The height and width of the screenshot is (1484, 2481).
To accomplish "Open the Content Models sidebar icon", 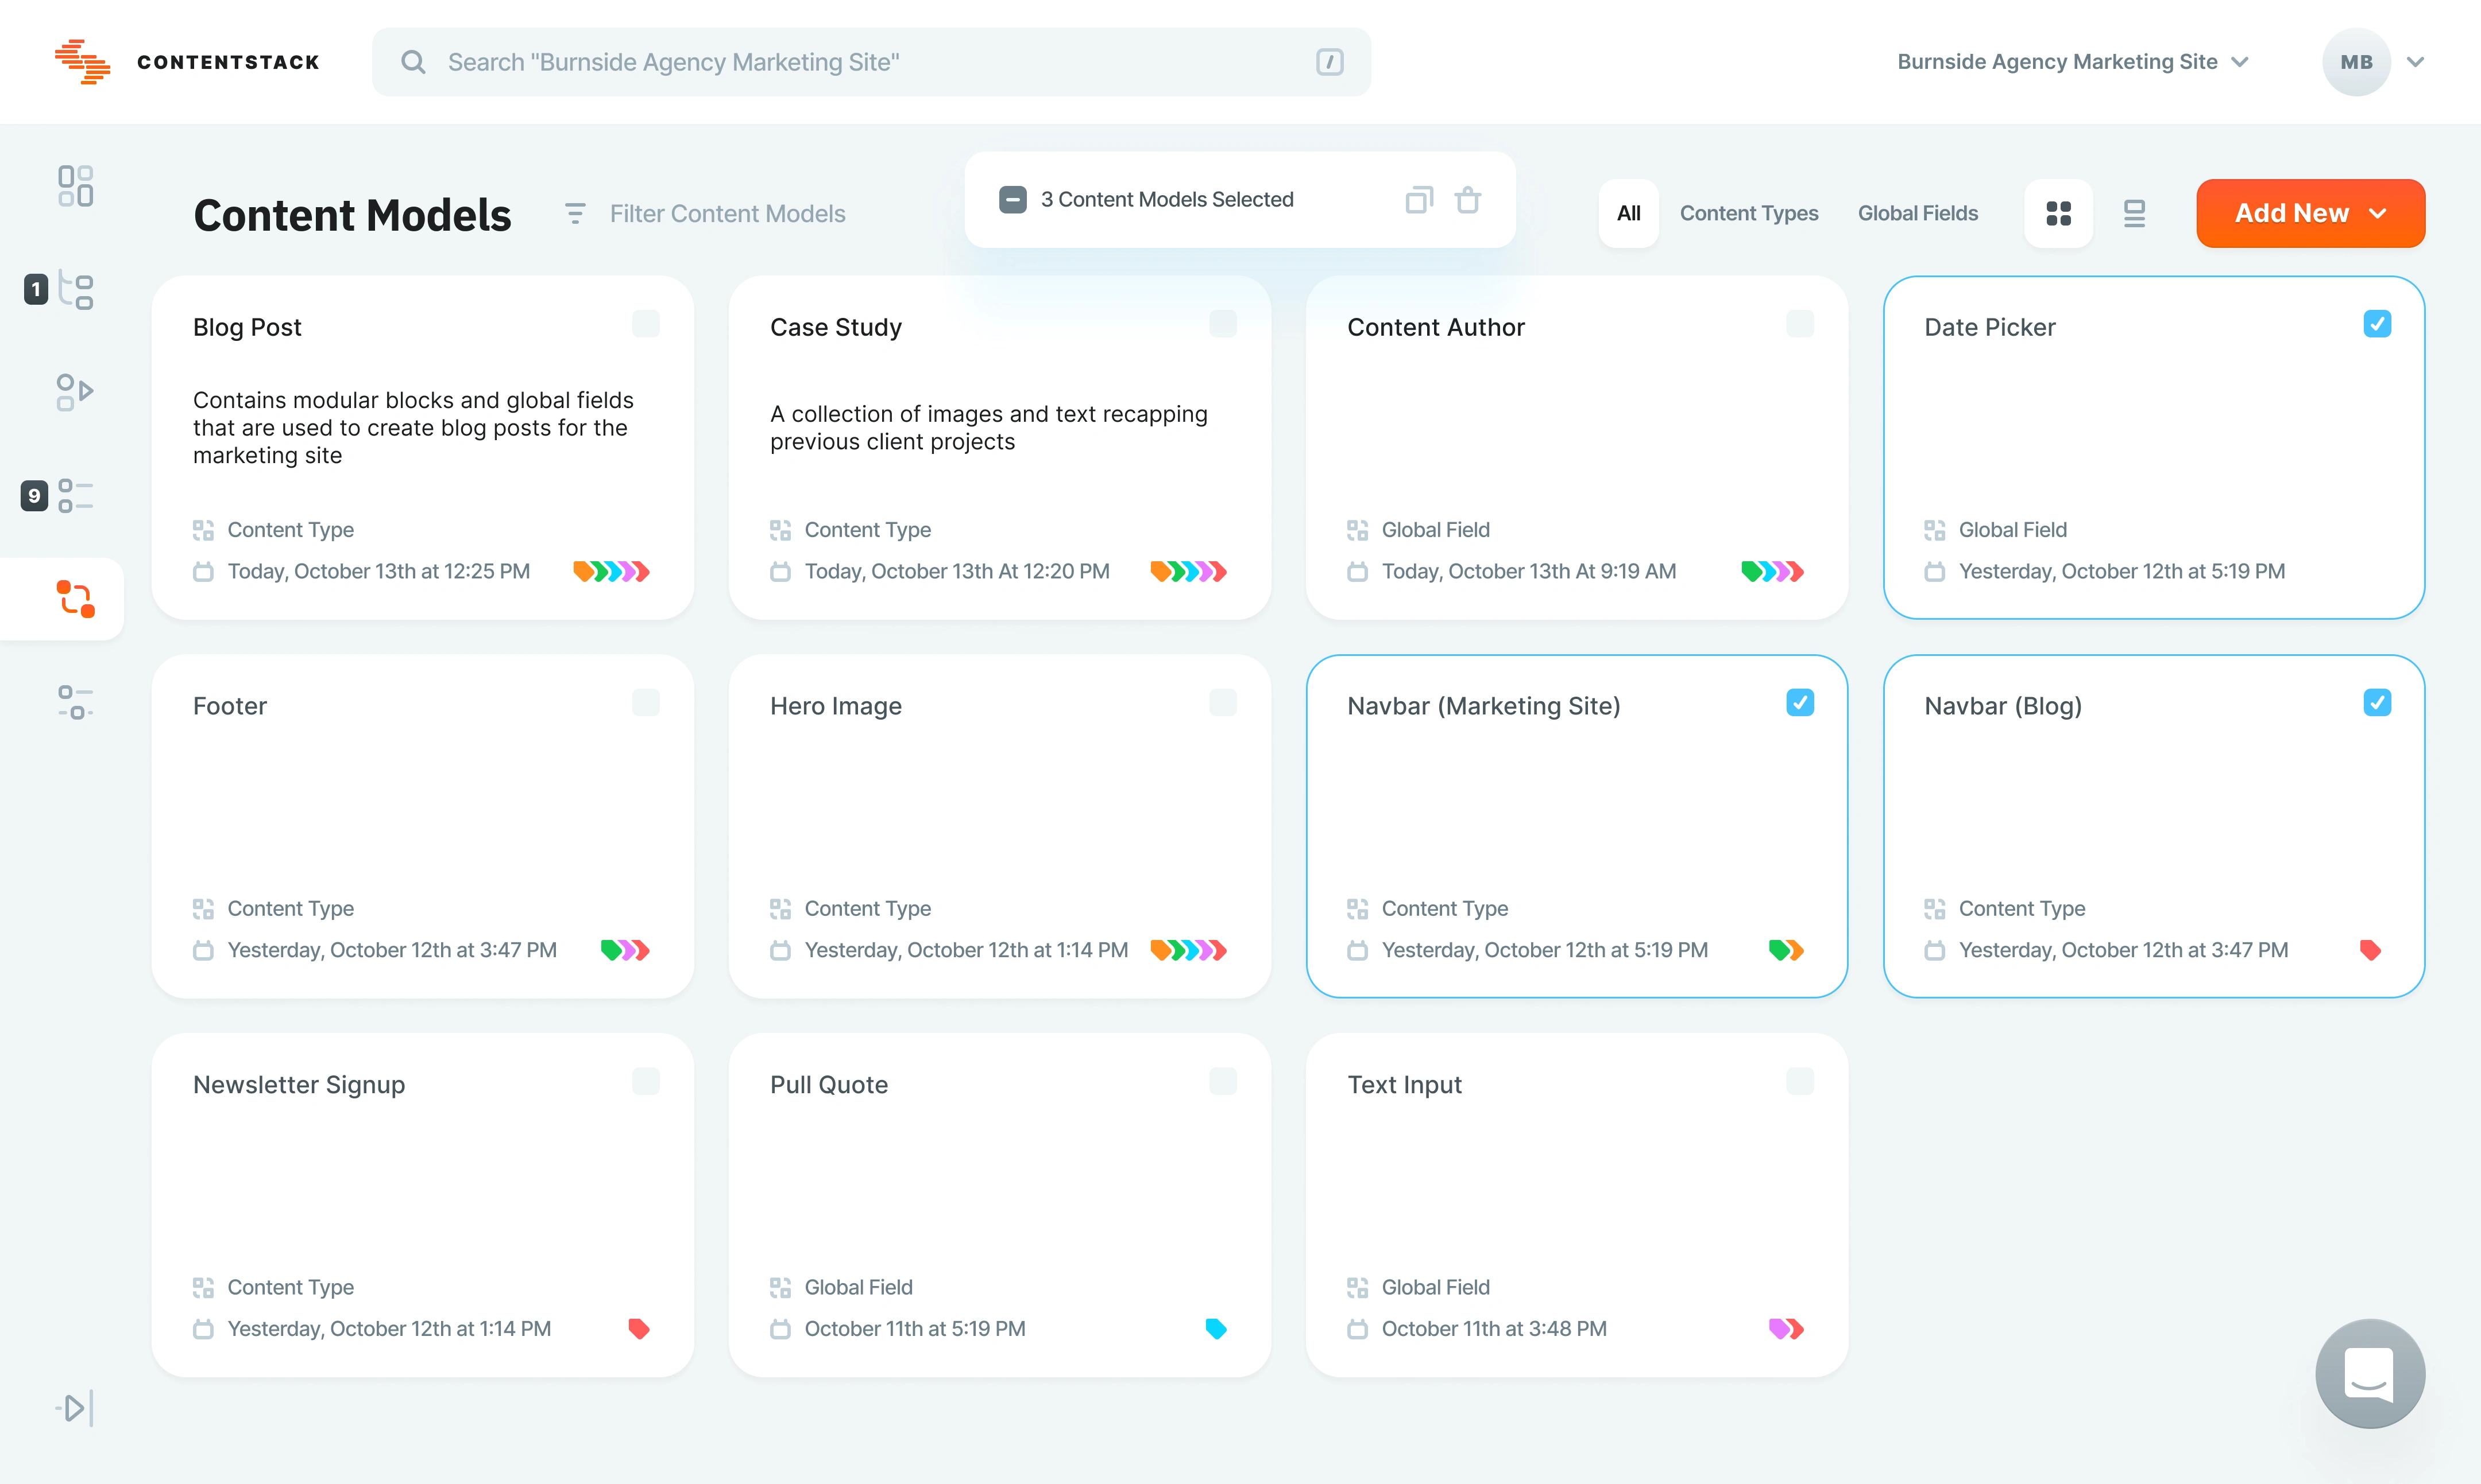I will point(75,598).
